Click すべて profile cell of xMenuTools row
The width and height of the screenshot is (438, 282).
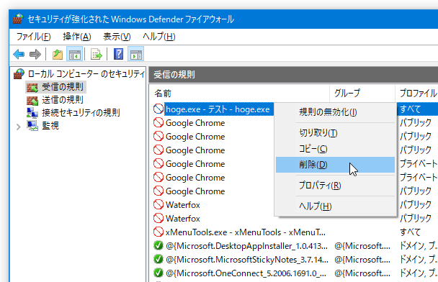tap(410, 232)
